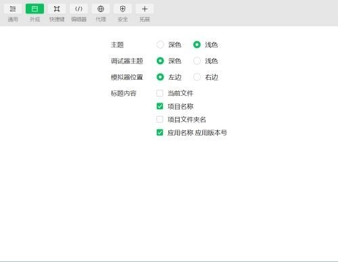Set 模拟器位置 to 左边
This screenshot has height=262, width=338.
coord(160,77)
